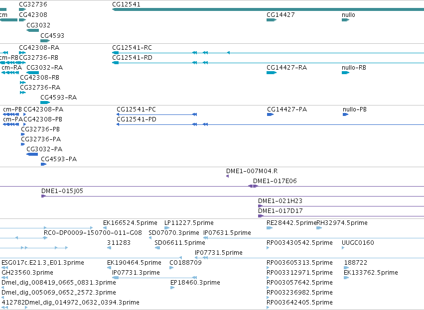This screenshot has height=310, width=424.
Task: Click the CG42308-RB transcript label
Action: coord(39,78)
